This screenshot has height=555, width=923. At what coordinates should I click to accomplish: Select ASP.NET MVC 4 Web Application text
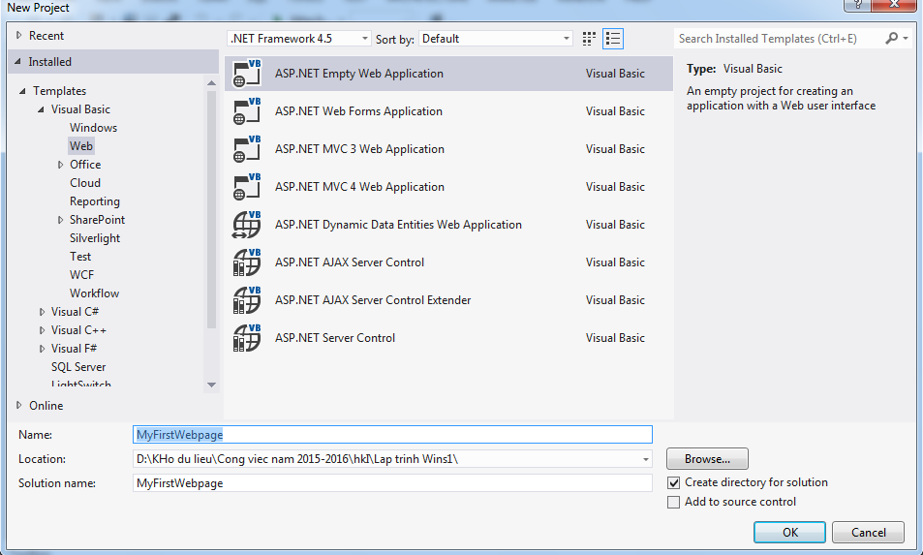tap(359, 187)
